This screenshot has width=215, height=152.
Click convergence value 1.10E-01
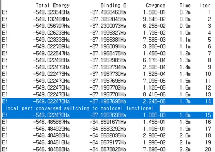(154, 129)
